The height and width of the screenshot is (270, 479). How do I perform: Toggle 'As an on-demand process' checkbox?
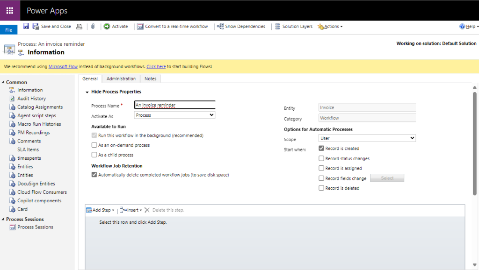point(94,145)
